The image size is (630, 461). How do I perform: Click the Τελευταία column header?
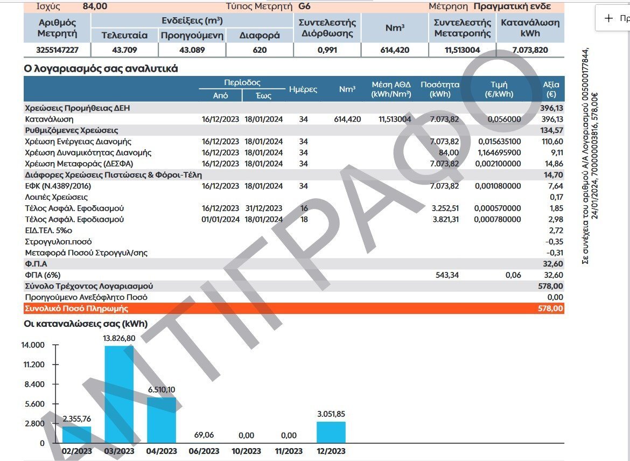[124, 36]
